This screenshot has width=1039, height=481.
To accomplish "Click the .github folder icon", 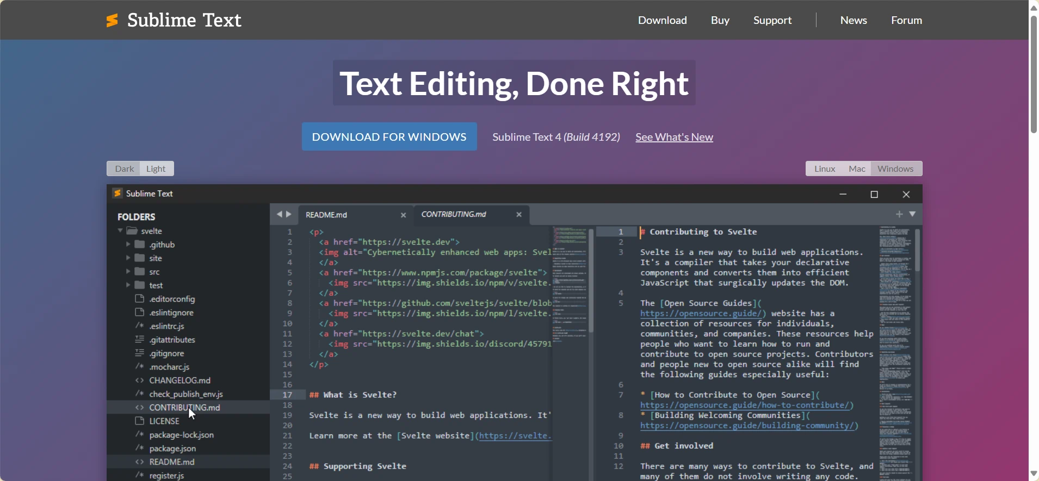I will 140,244.
